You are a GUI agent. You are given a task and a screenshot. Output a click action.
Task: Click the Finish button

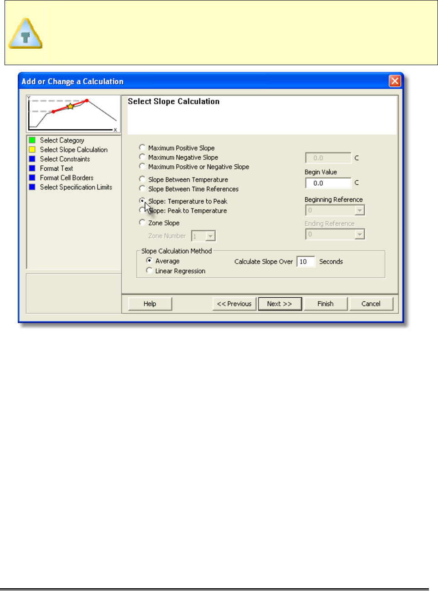pyautogui.click(x=326, y=304)
